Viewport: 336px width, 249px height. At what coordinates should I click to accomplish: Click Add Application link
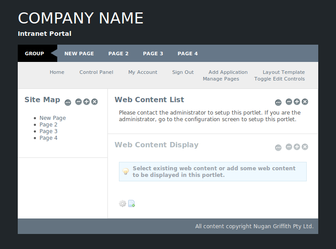tap(228, 72)
